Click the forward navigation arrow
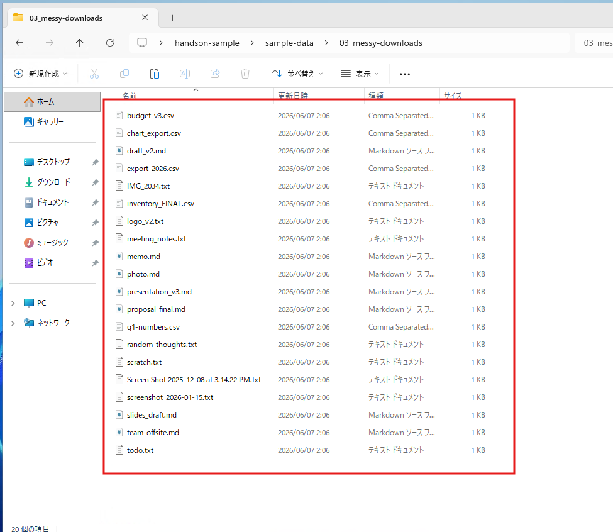 50,43
